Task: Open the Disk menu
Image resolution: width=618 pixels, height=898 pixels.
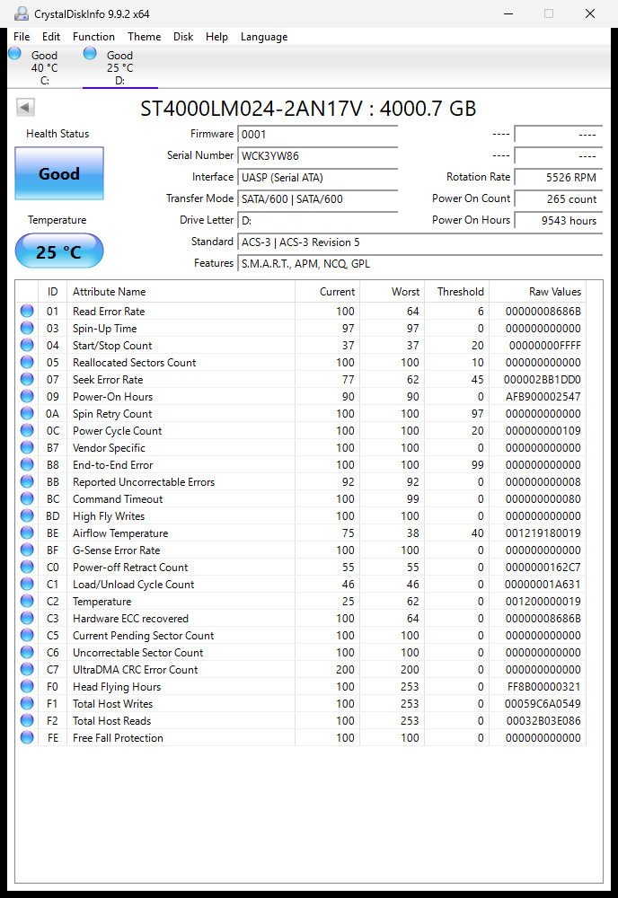Action: (x=183, y=37)
